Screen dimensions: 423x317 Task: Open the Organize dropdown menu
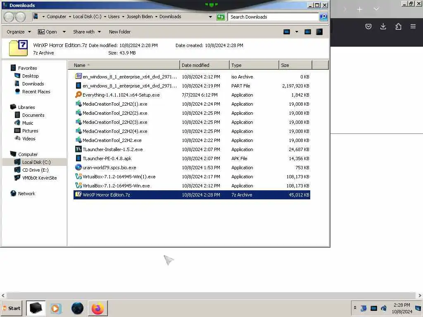pyautogui.click(x=19, y=32)
